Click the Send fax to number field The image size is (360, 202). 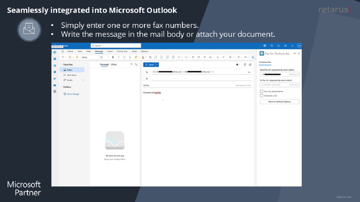280,74
